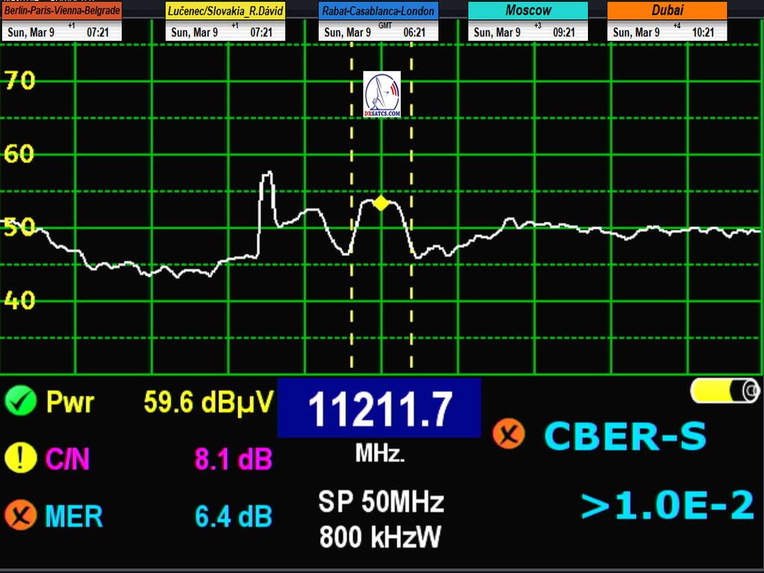Click the yellow diamond marker on spectrum
Image resolution: width=764 pixels, height=573 pixels.
click(381, 203)
